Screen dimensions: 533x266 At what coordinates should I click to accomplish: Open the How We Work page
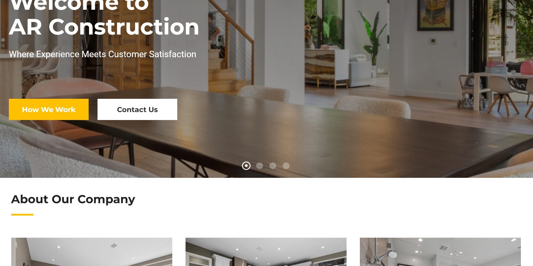pyautogui.click(x=49, y=109)
